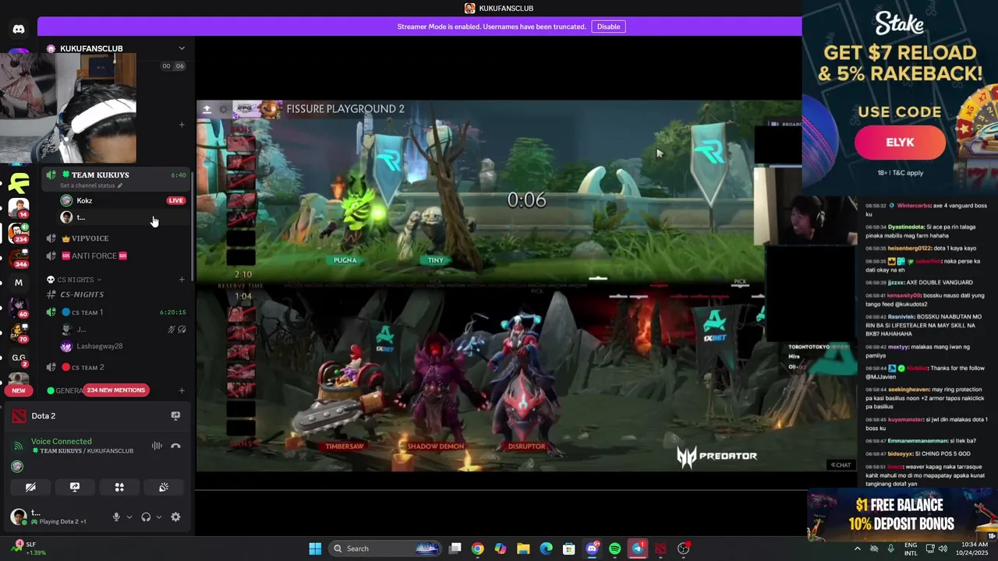The height and width of the screenshot is (561, 998).
Task: Open the server with 60 badge
Action: coord(19,307)
